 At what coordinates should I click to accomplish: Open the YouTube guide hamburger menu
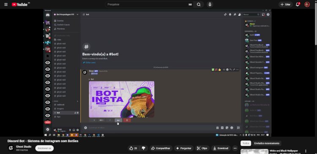pos(6,5)
